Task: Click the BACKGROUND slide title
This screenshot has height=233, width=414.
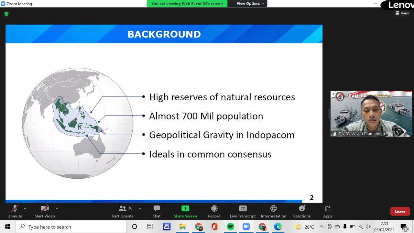Action: pyautogui.click(x=164, y=34)
